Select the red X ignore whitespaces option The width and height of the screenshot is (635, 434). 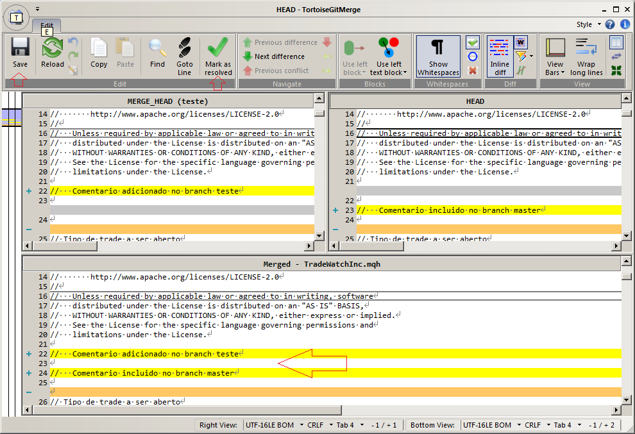[x=473, y=71]
